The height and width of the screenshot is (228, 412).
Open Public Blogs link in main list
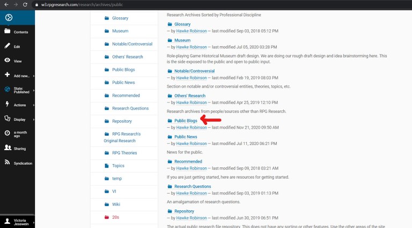186,121
